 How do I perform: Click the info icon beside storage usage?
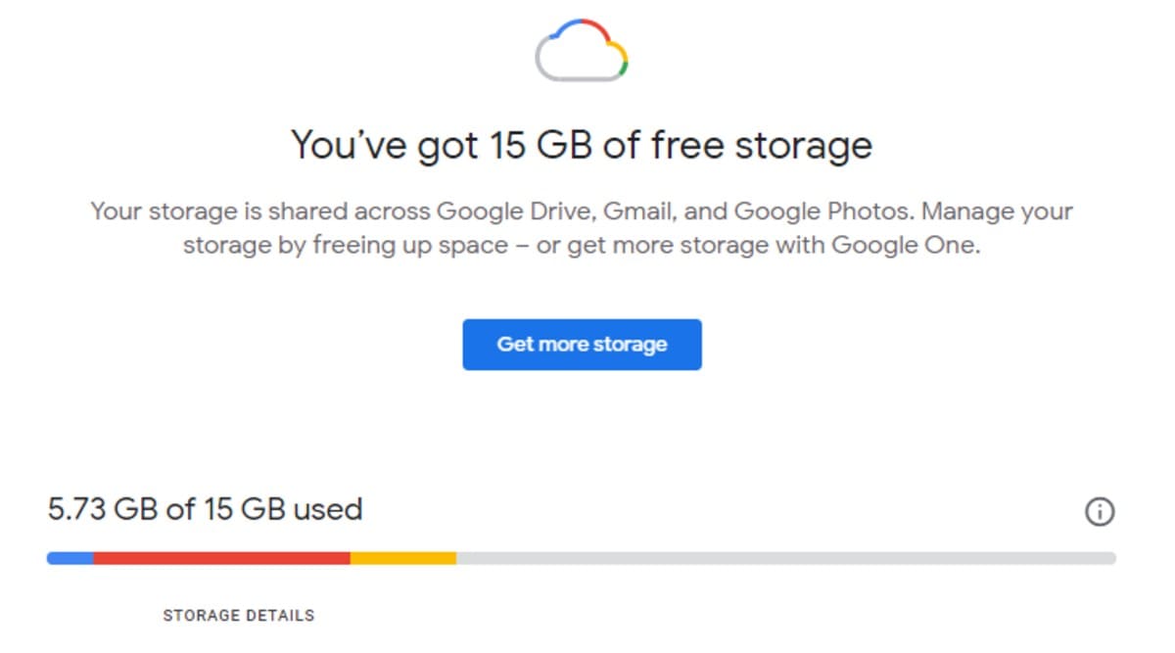tap(1100, 511)
